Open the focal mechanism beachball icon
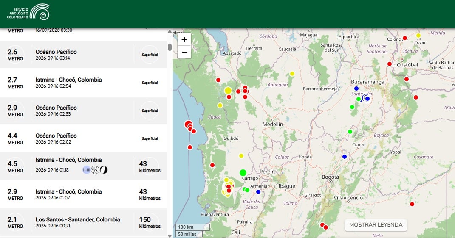Screen dimensions: 455x238 coord(104,170)
